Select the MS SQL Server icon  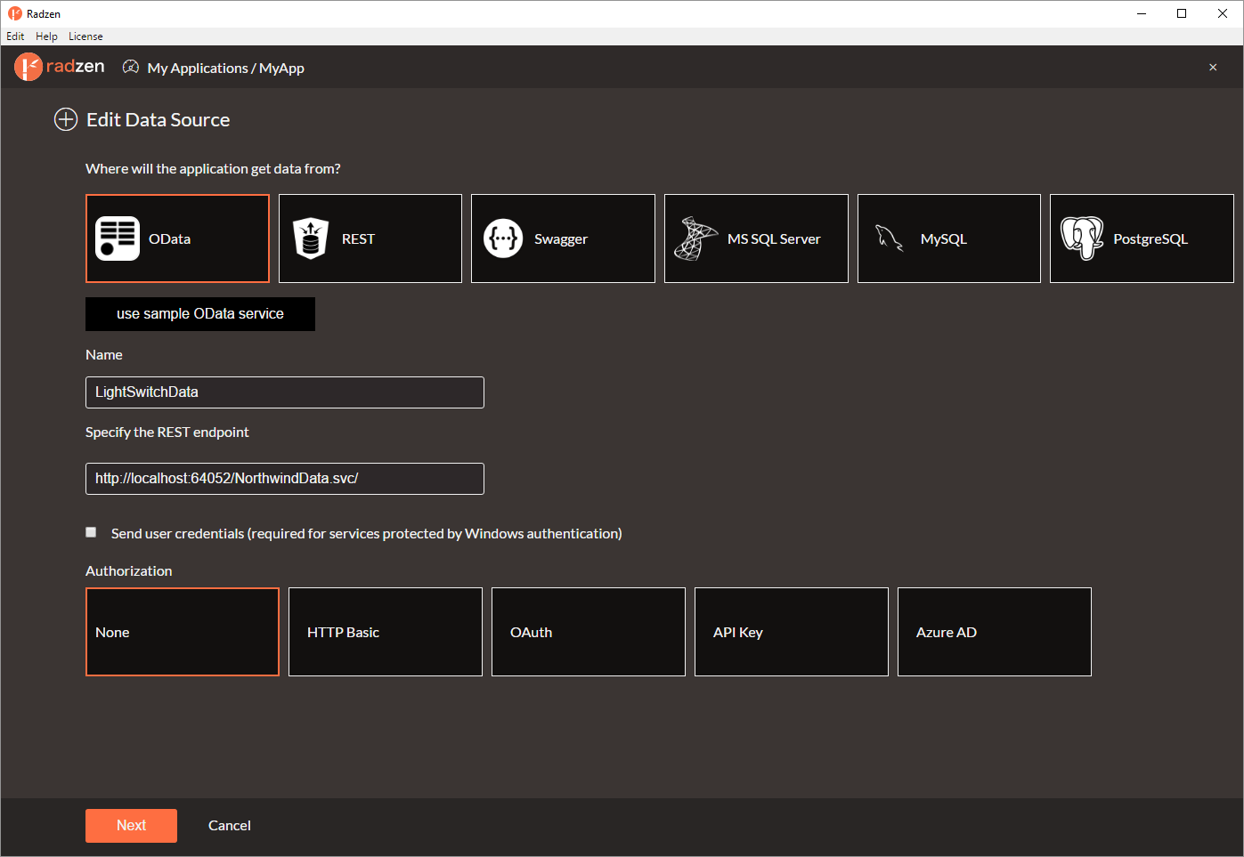tap(695, 239)
